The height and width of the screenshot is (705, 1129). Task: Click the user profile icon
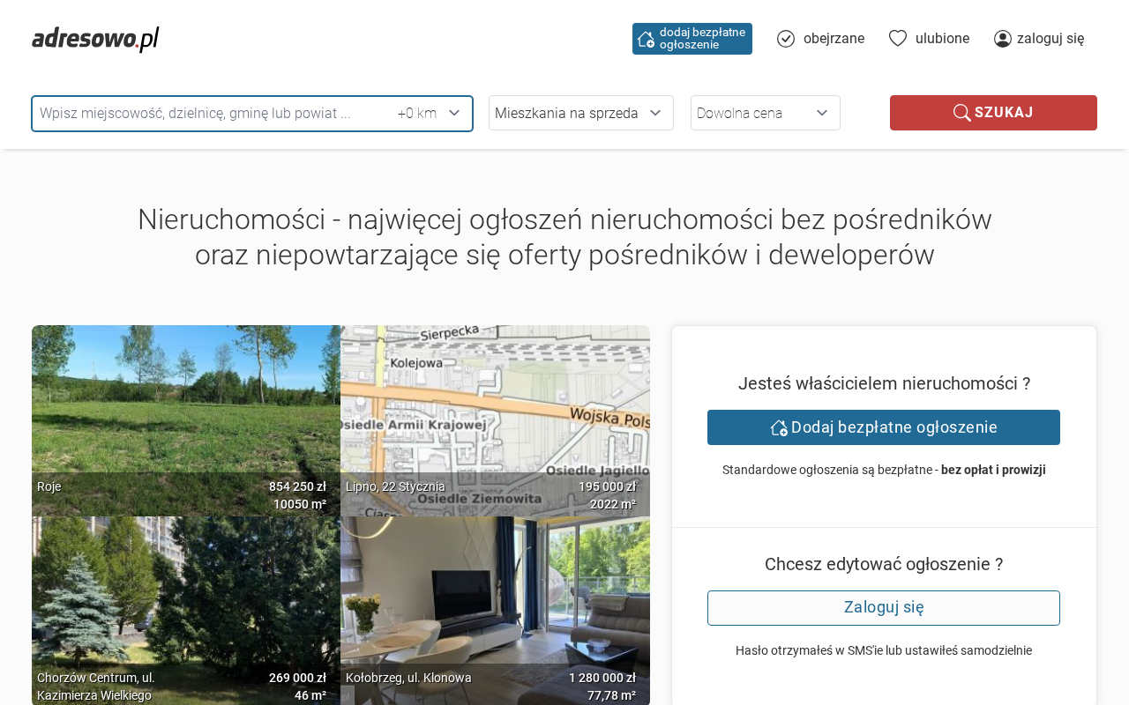(x=1003, y=39)
